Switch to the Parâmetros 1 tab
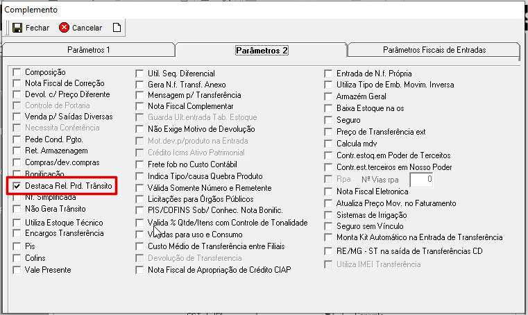 pos(89,50)
